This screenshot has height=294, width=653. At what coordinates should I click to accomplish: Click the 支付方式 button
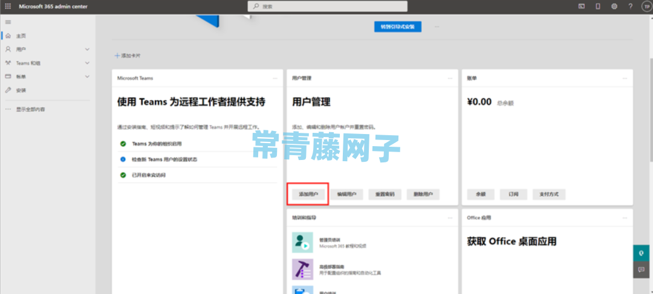[549, 194]
